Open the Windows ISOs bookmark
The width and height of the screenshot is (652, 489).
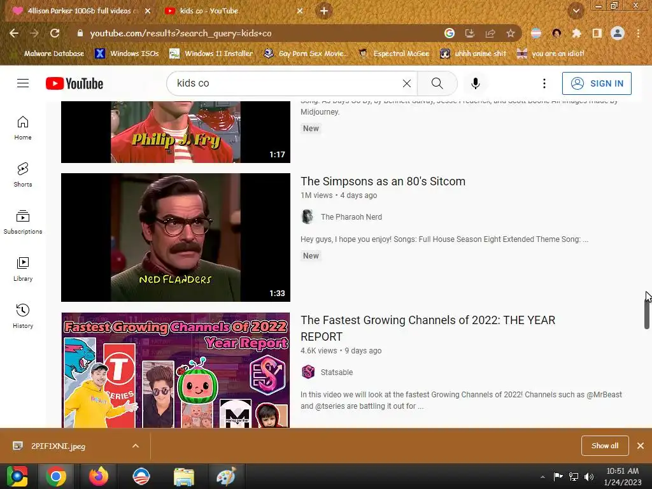(127, 53)
